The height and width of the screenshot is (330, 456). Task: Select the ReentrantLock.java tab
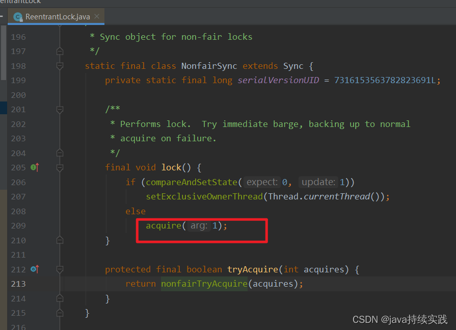pos(56,17)
